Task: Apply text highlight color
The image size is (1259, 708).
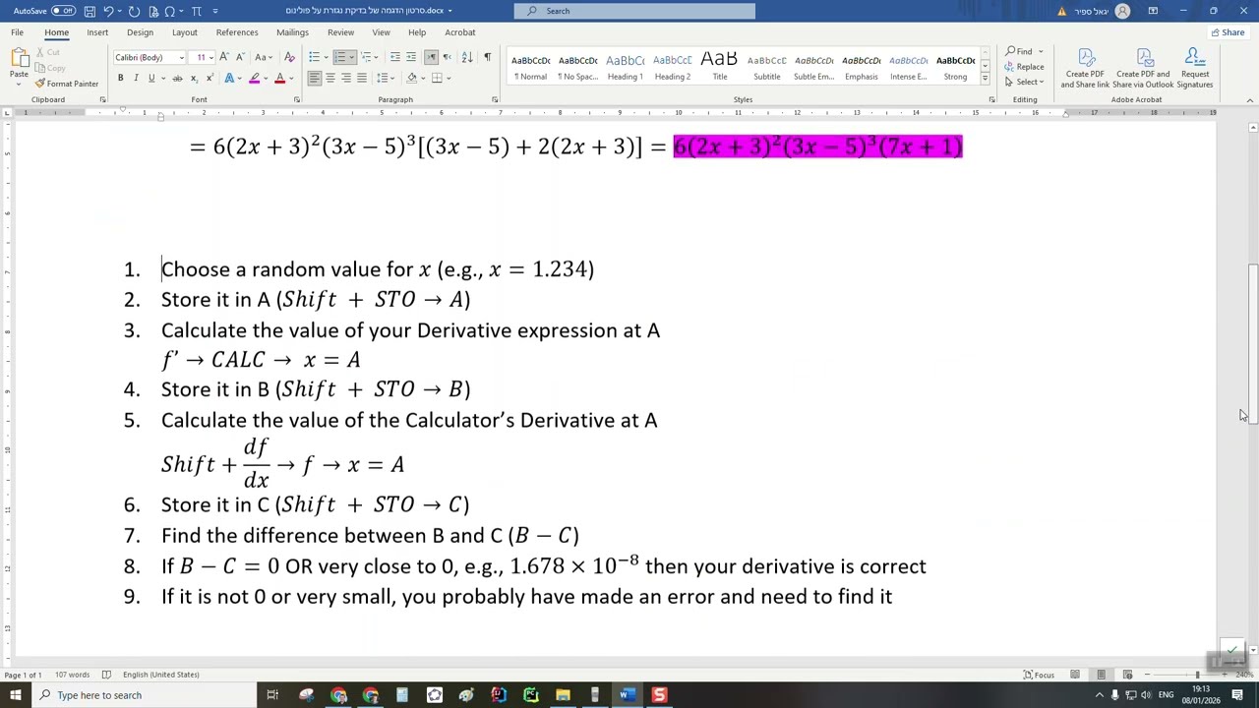Action: 254,78
